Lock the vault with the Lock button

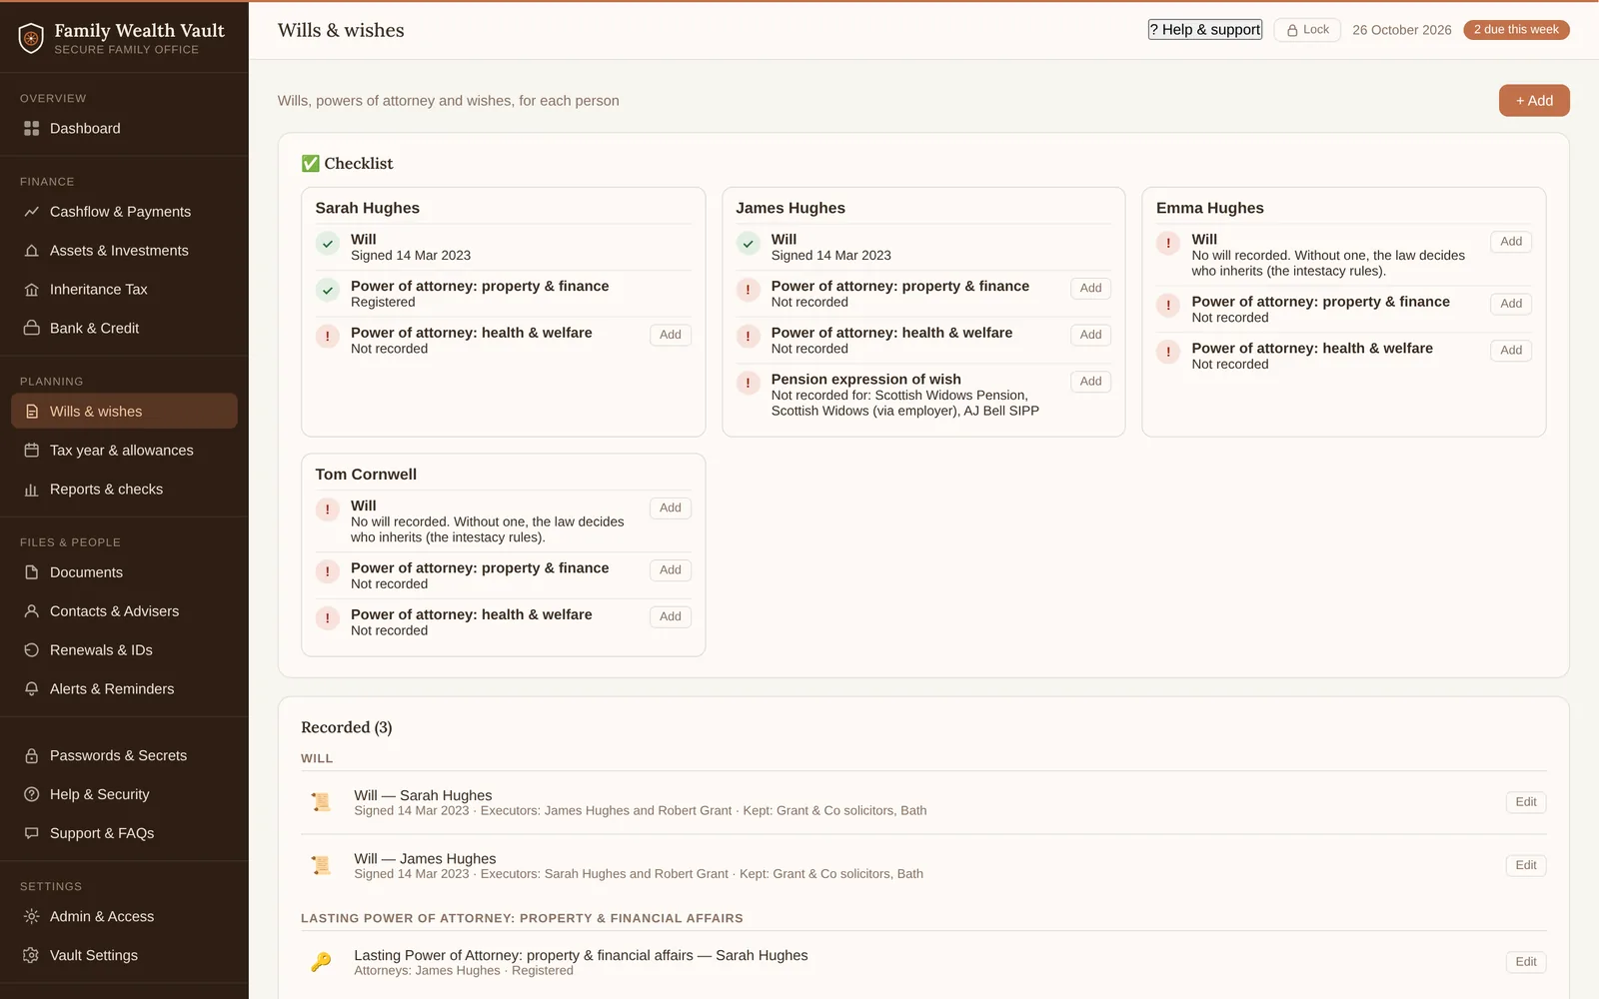click(x=1307, y=30)
